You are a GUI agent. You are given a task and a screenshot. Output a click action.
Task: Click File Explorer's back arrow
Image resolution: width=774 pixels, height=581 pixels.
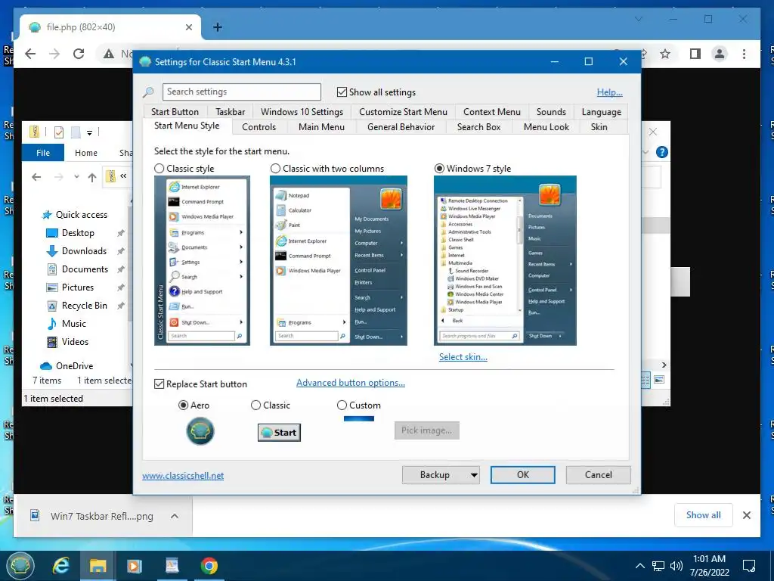36,177
